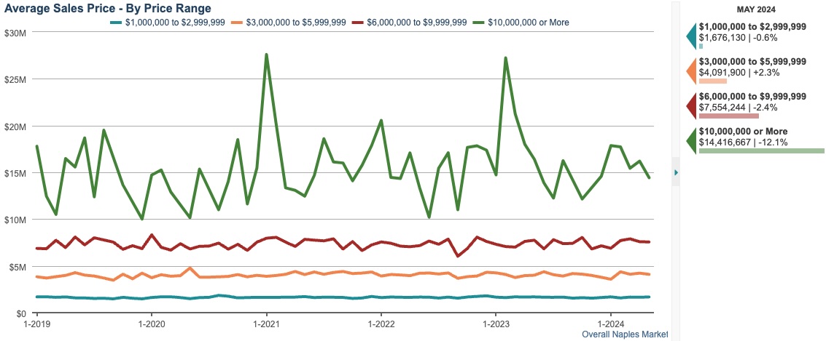826x341 pixels.
Task: Click the 1-2019 x-axis label
Action: pyautogui.click(x=37, y=324)
